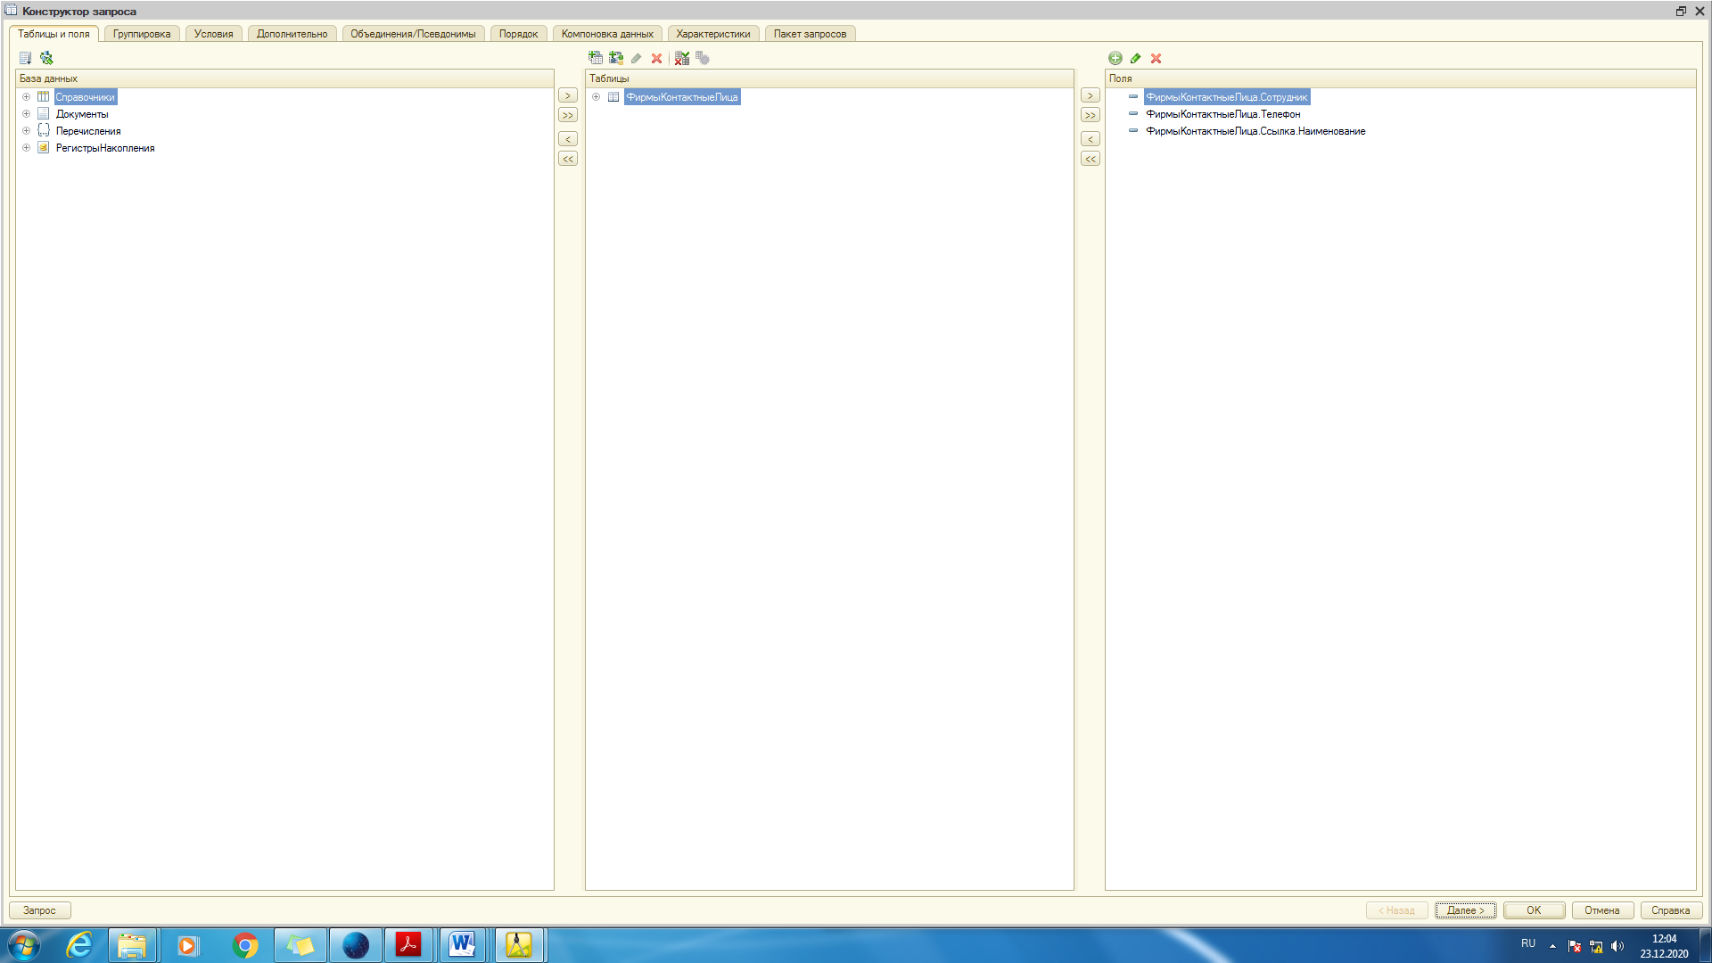
Task: Click the edit field pencil icon in Поля
Action: [x=1135, y=58]
